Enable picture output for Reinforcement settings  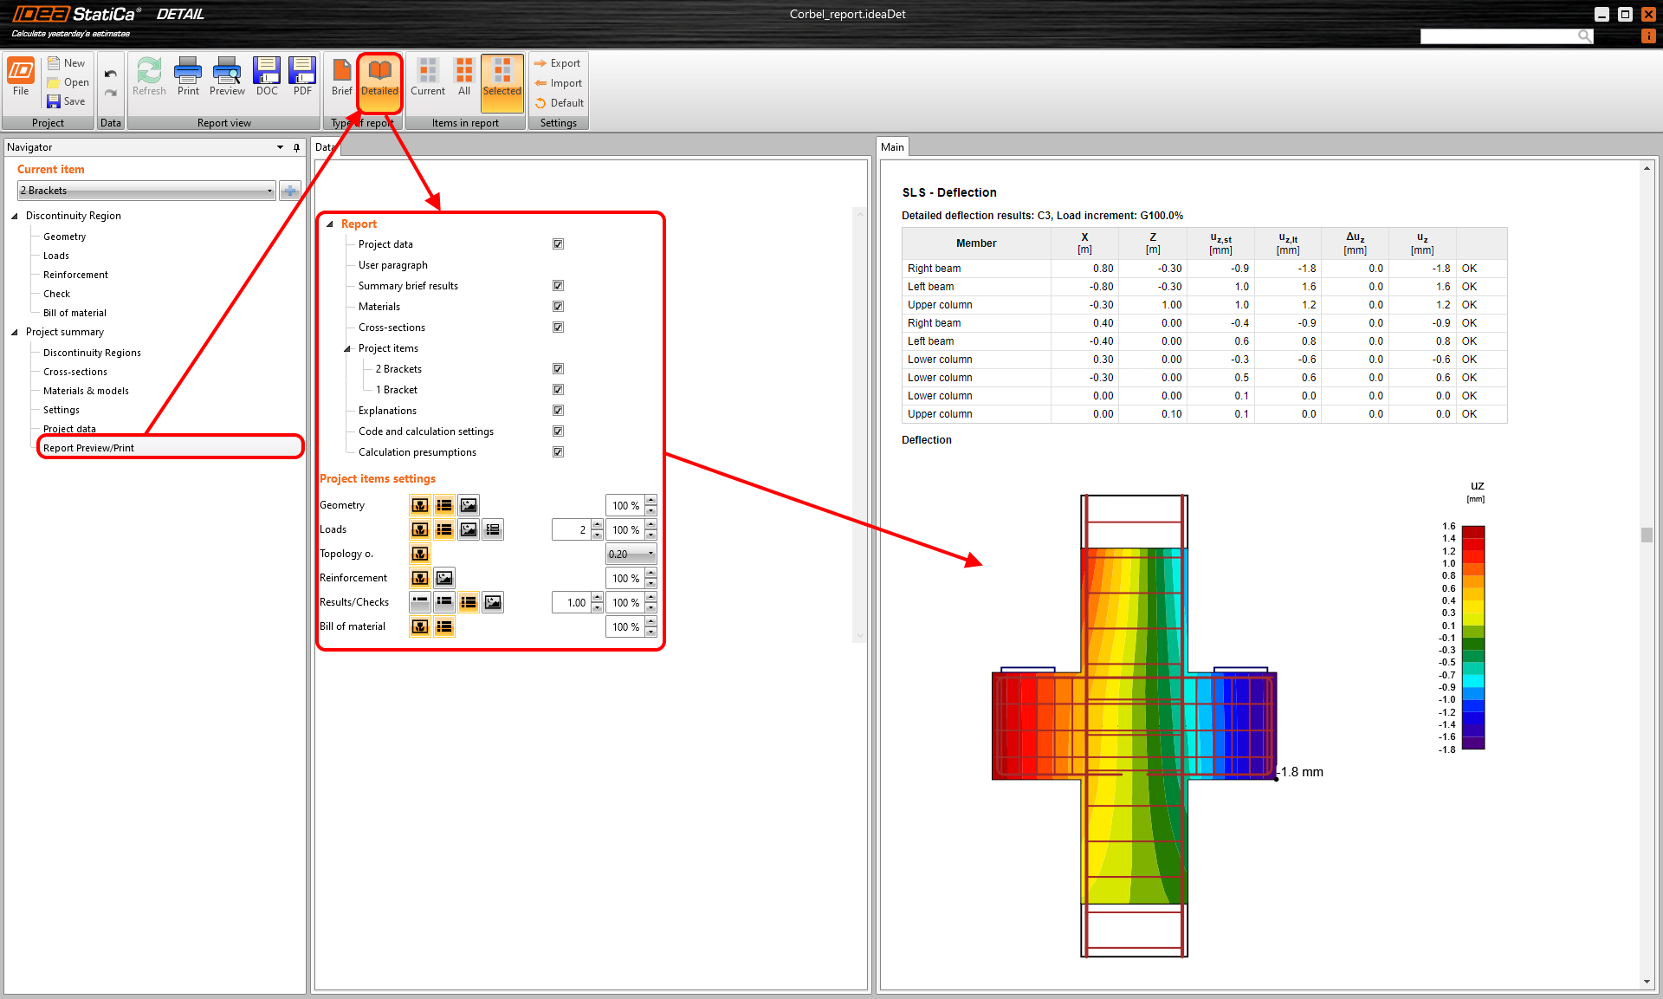(x=443, y=578)
